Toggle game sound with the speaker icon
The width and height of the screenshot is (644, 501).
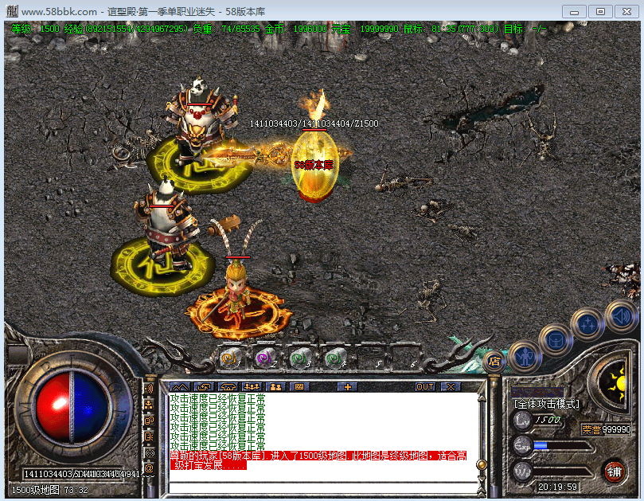tap(622, 316)
